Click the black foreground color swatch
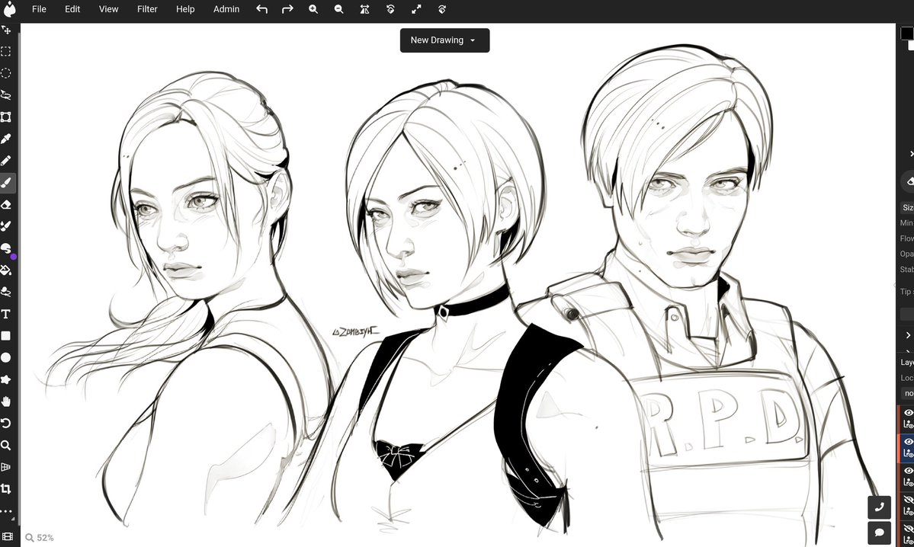Image resolution: width=914 pixels, height=547 pixels. coord(906,34)
